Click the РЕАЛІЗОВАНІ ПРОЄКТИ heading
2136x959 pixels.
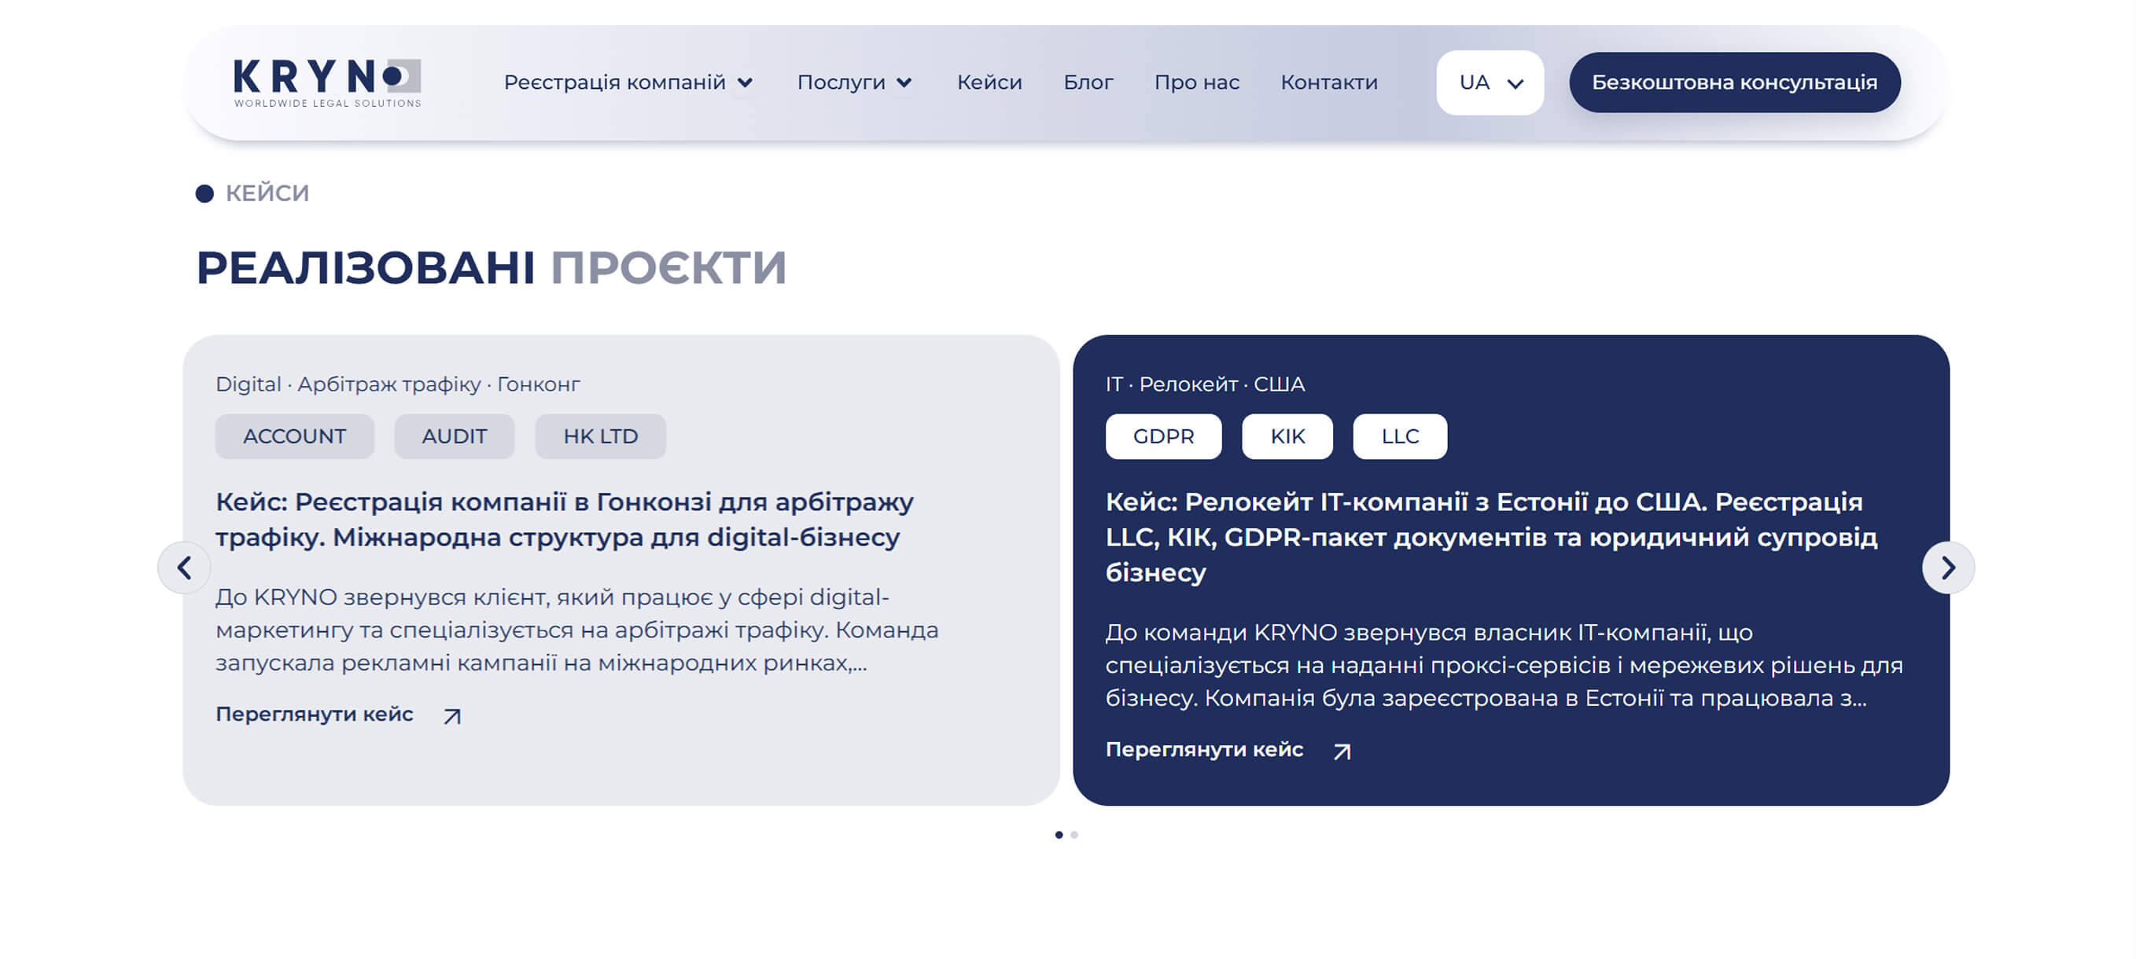[x=491, y=268]
